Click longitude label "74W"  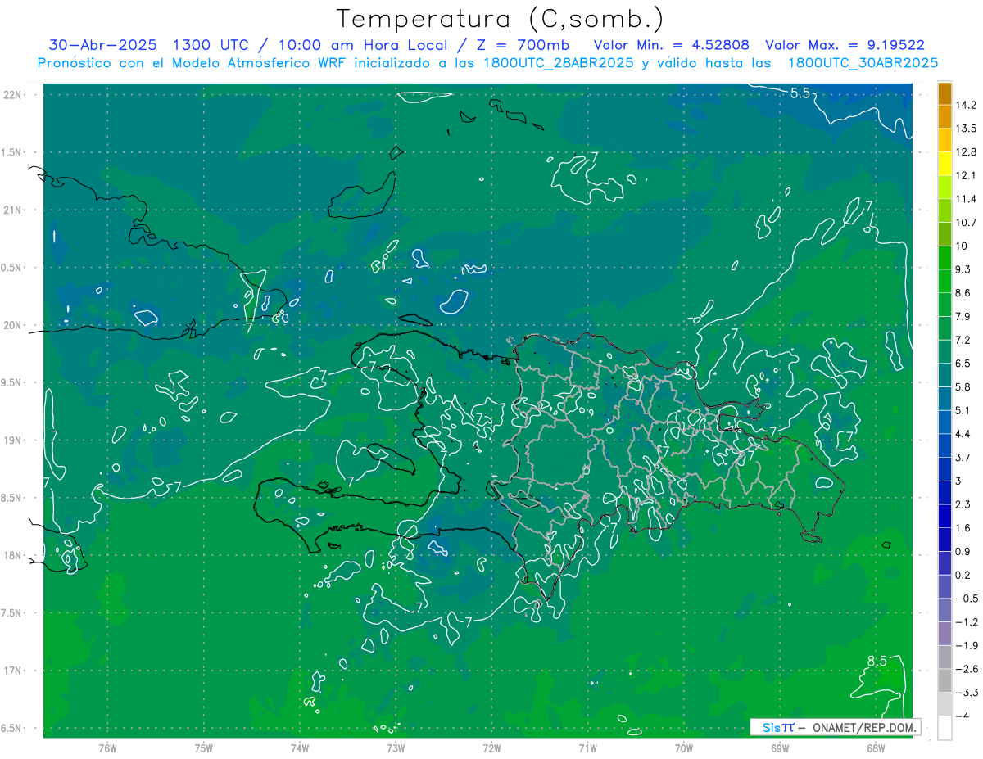coord(300,748)
